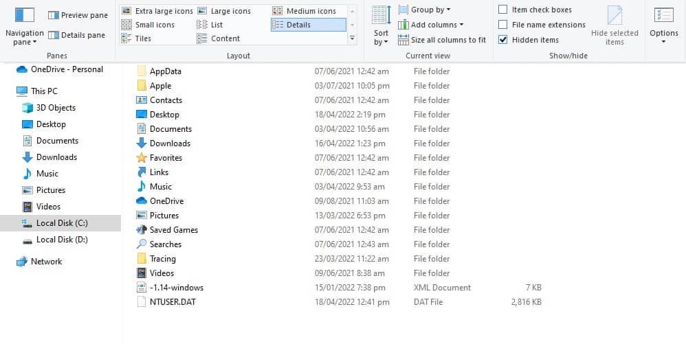Screen dimensions: 686x344
Task: Click the Desktop folder icon in file list
Action: 142,115
